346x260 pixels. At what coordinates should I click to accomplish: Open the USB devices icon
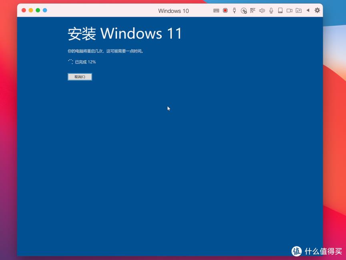(234, 10)
